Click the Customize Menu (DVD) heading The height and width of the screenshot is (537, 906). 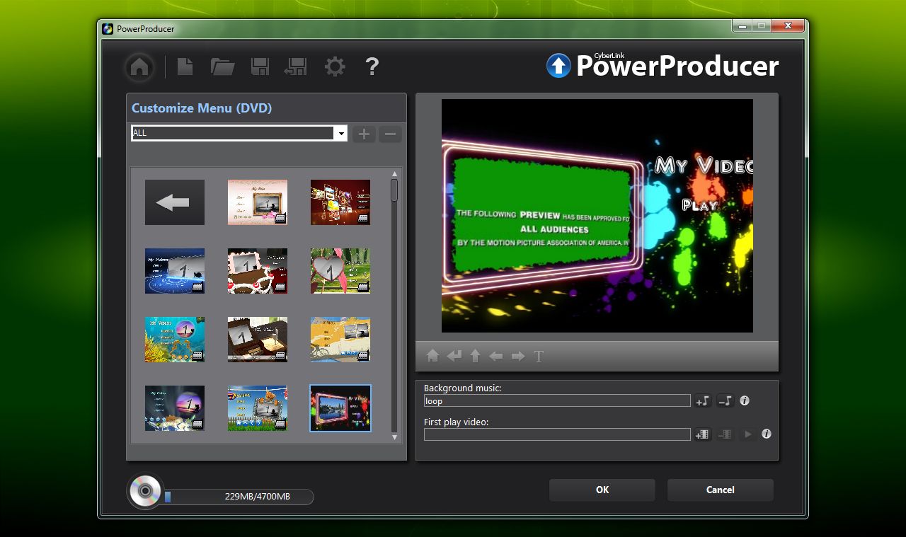tap(202, 108)
